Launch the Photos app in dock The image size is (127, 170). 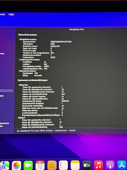(x=17, y=165)
